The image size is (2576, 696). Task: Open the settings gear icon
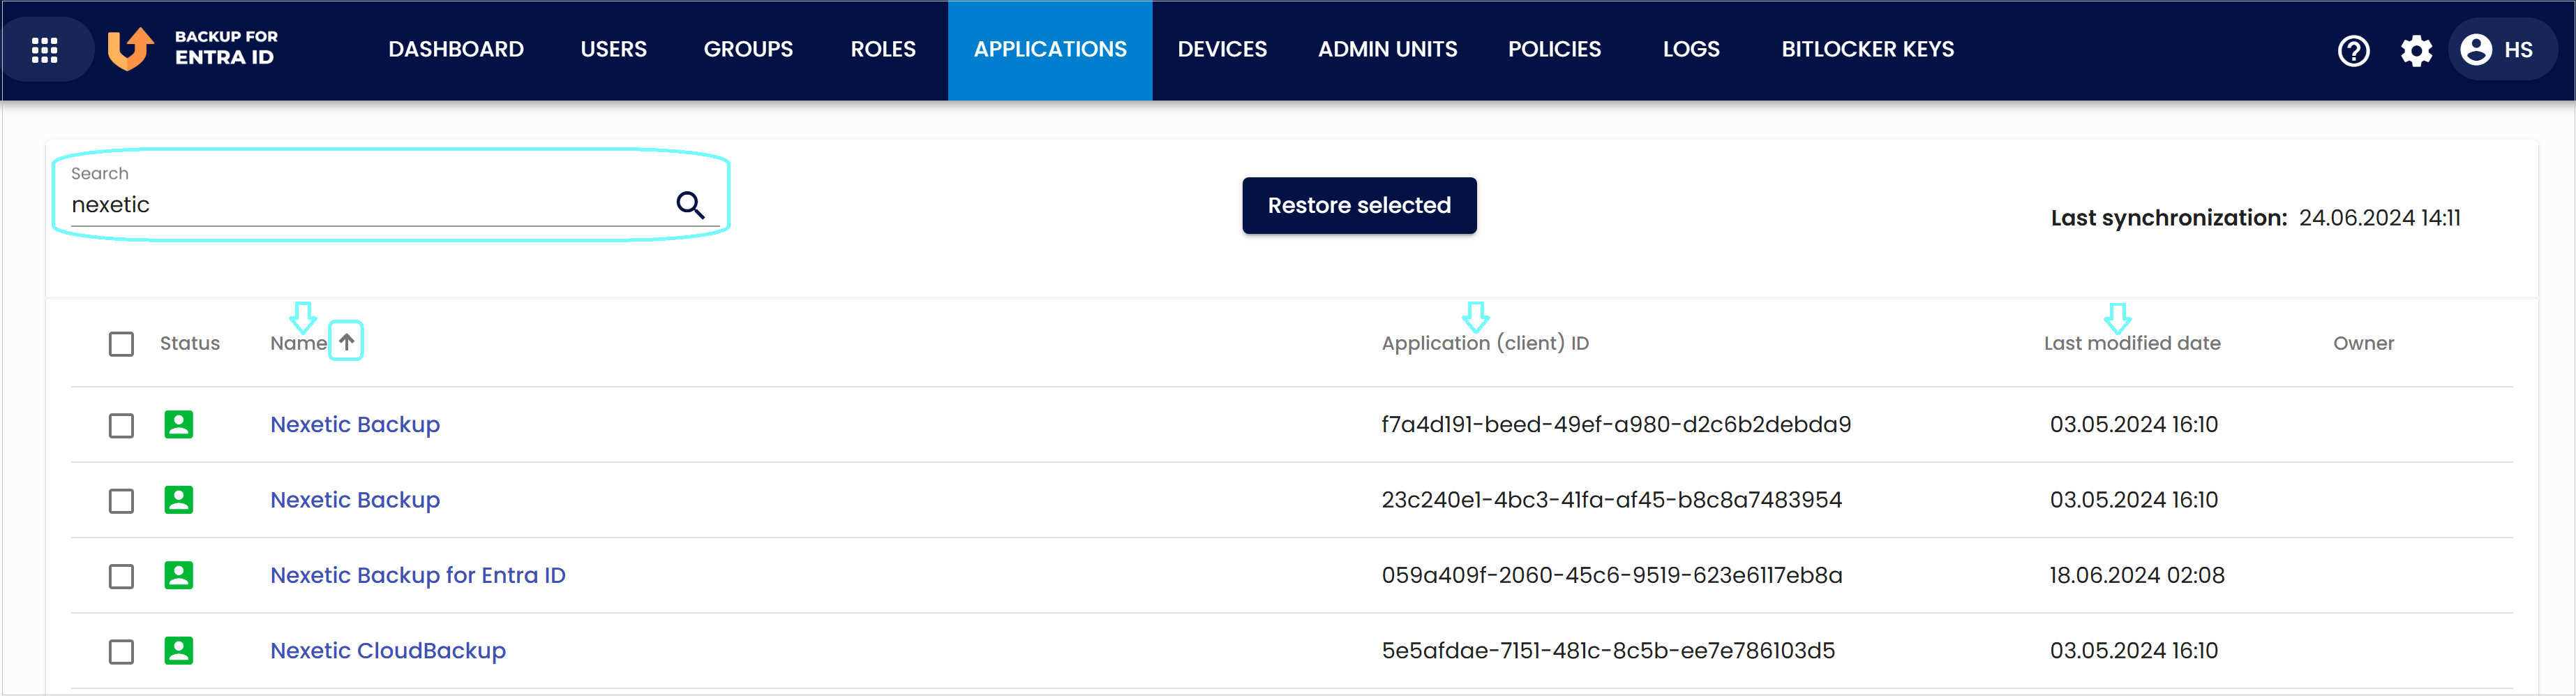[2416, 50]
